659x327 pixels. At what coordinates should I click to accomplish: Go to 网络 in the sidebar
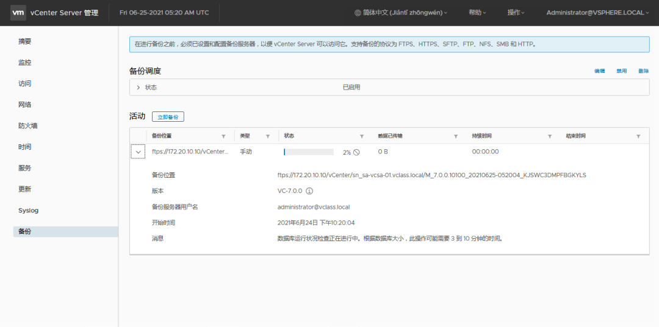coord(25,105)
